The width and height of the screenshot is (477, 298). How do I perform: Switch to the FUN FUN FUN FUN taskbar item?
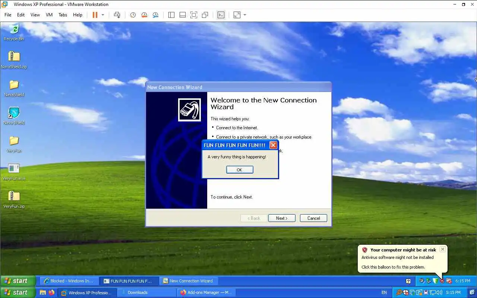[129, 281]
